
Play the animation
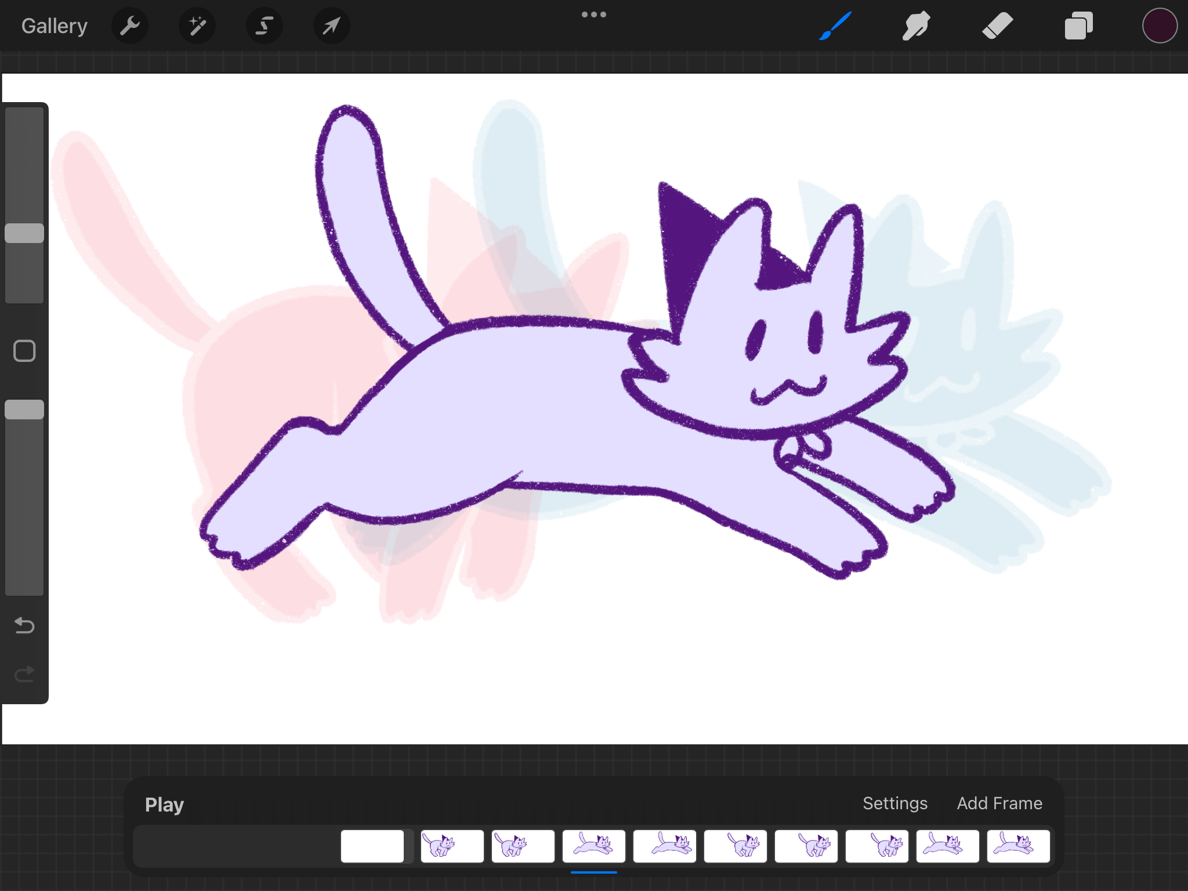(x=164, y=805)
